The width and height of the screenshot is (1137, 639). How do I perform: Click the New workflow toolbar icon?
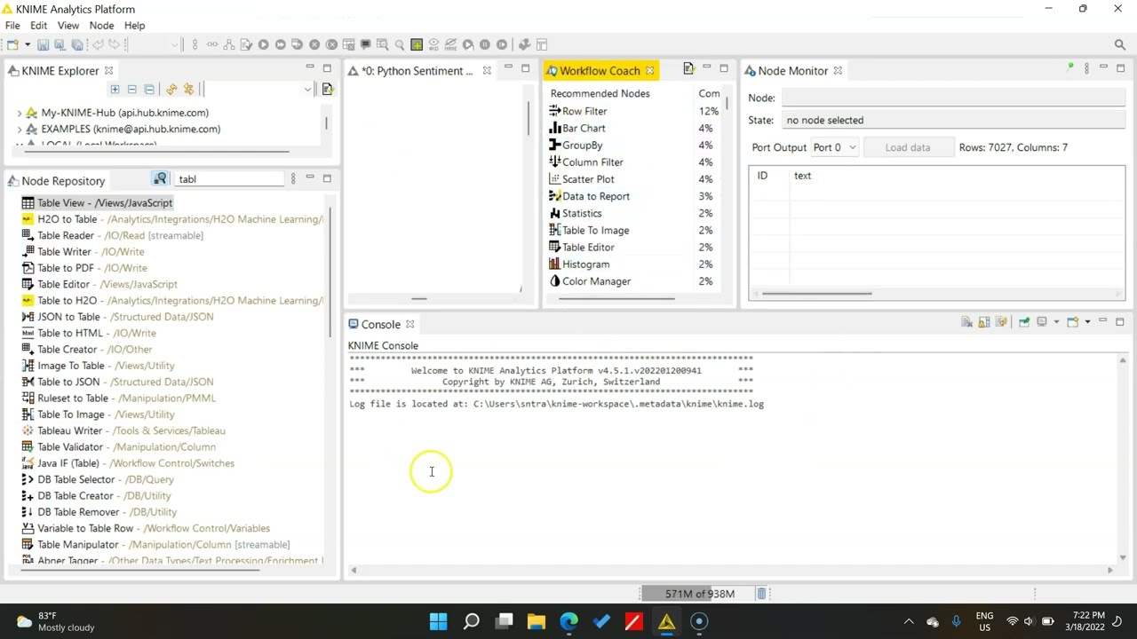pyautogui.click(x=12, y=44)
